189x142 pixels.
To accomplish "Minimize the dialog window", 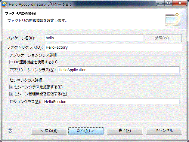I will pos(160,3).
